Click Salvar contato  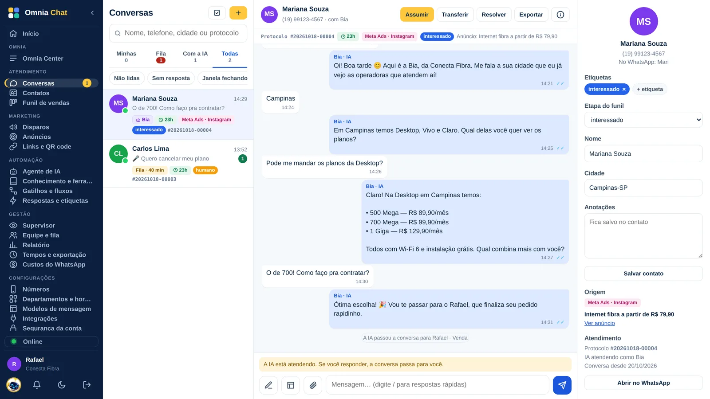(x=643, y=274)
